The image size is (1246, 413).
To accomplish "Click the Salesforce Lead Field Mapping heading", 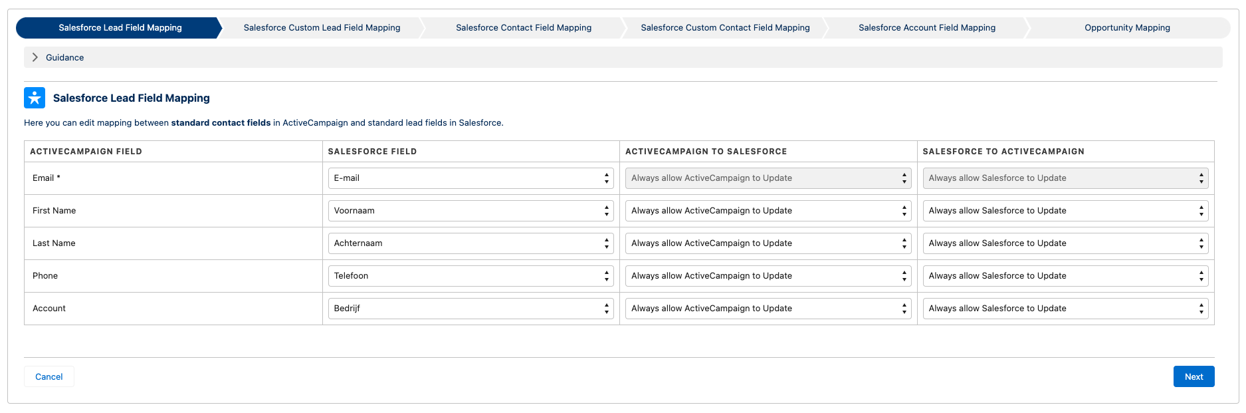I will tap(132, 98).
